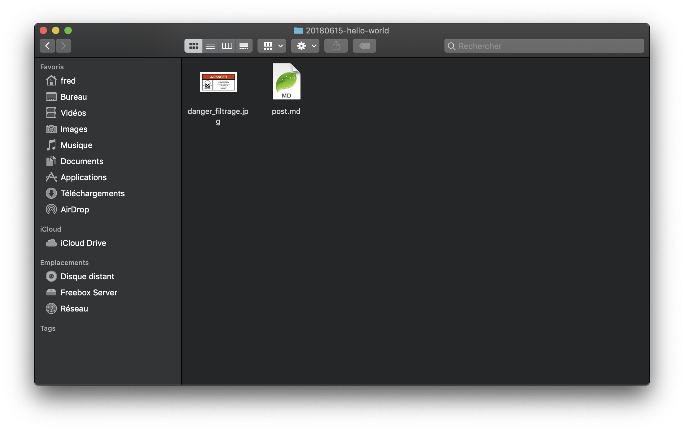Open the Bureau folder from Favoris
This screenshot has height=431, width=684.
click(74, 97)
